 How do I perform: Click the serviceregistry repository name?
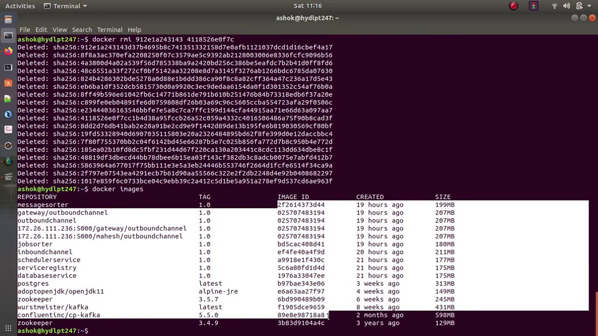click(x=47, y=268)
